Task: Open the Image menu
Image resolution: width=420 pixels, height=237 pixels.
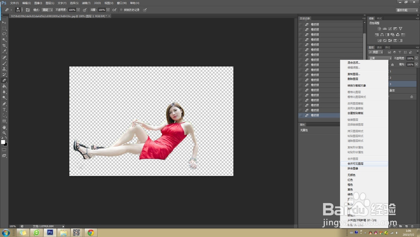Action: 38,3
